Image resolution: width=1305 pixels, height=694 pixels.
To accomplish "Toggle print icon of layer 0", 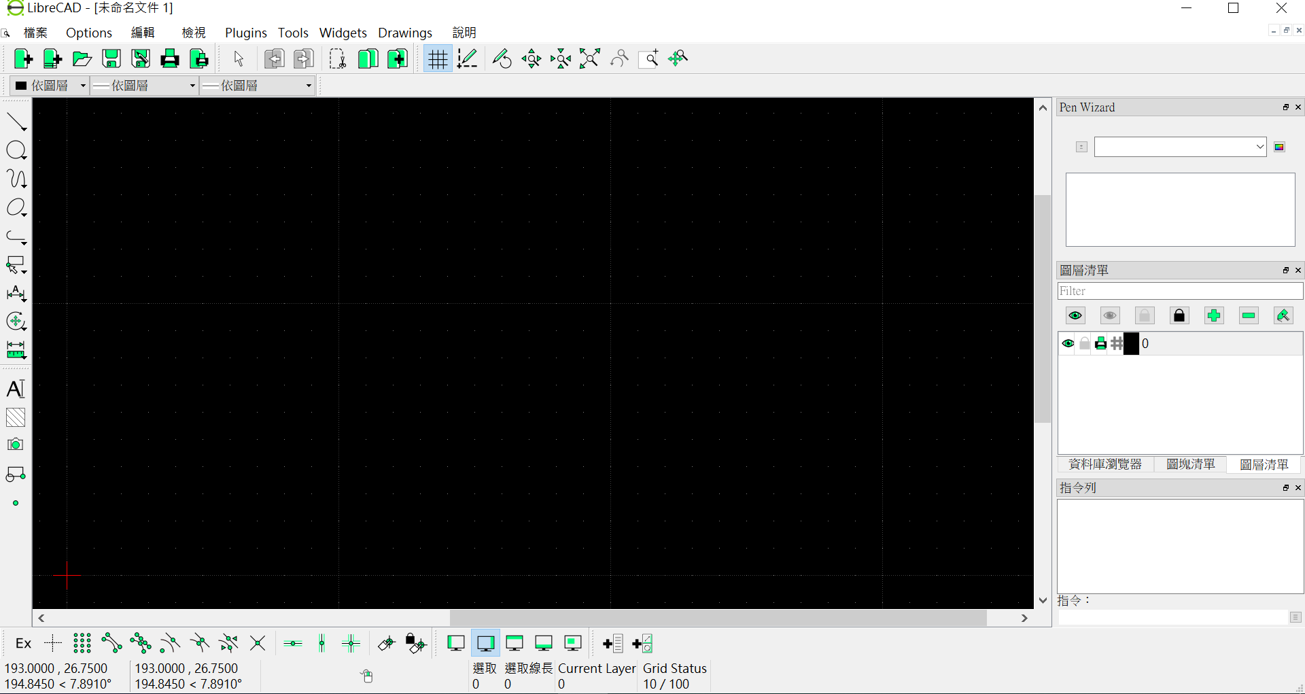I will click(x=1101, y=344).
